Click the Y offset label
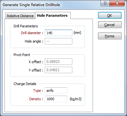The width and height of the screenshot is (127, 116). 36,70
